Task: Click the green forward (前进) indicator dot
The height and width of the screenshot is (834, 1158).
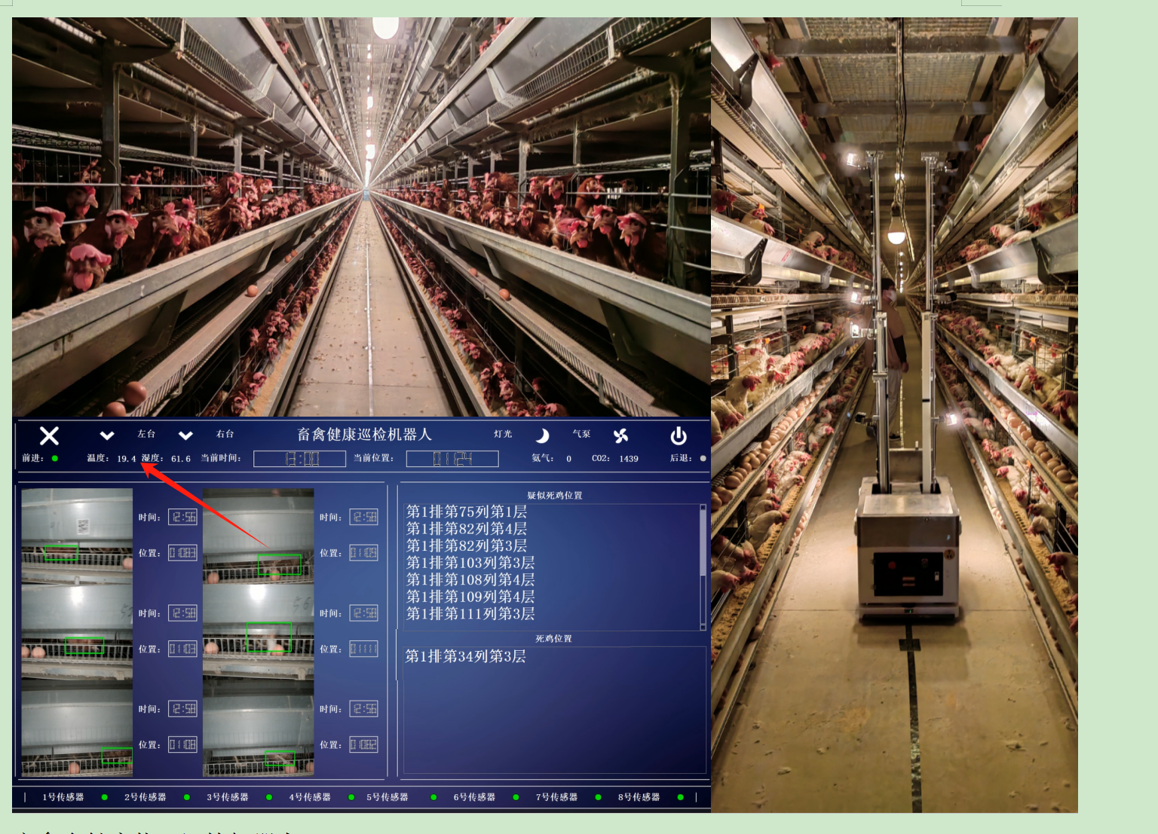Action: point(55,458)
